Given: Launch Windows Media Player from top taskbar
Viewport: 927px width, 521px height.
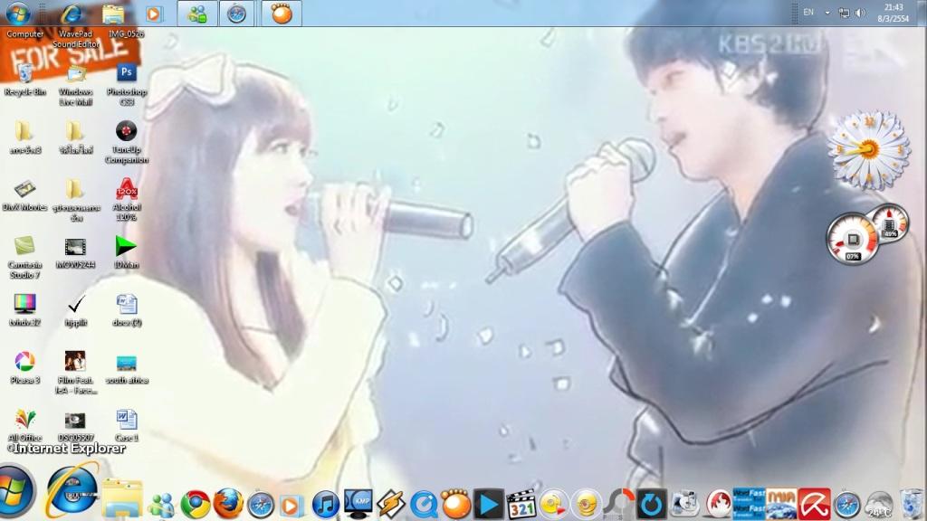Looking at the screenshot, I should [154, 14].
